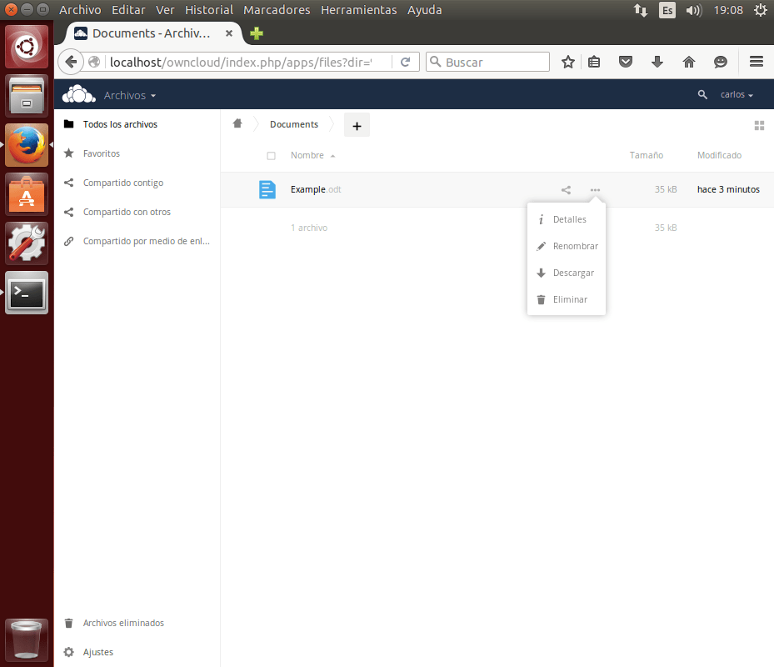Screen dimensions: 774x667
Task: Bookmark this page with star icon
Action: coord(568,62)
